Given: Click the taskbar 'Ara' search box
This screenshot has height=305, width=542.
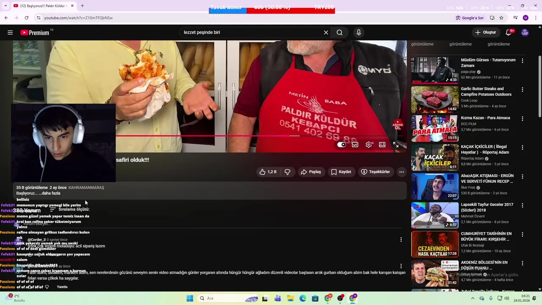Looking at the screenshot, I should 228,299.
